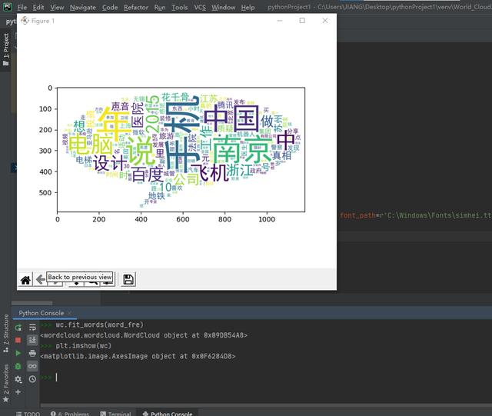Open the 6: Problems tool window
The width and height of the screenshot is (492, 416).
tap(70, 414)
